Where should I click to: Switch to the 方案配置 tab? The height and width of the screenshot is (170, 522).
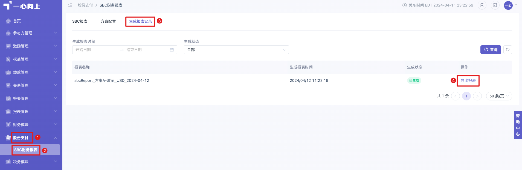click(108, 21)
